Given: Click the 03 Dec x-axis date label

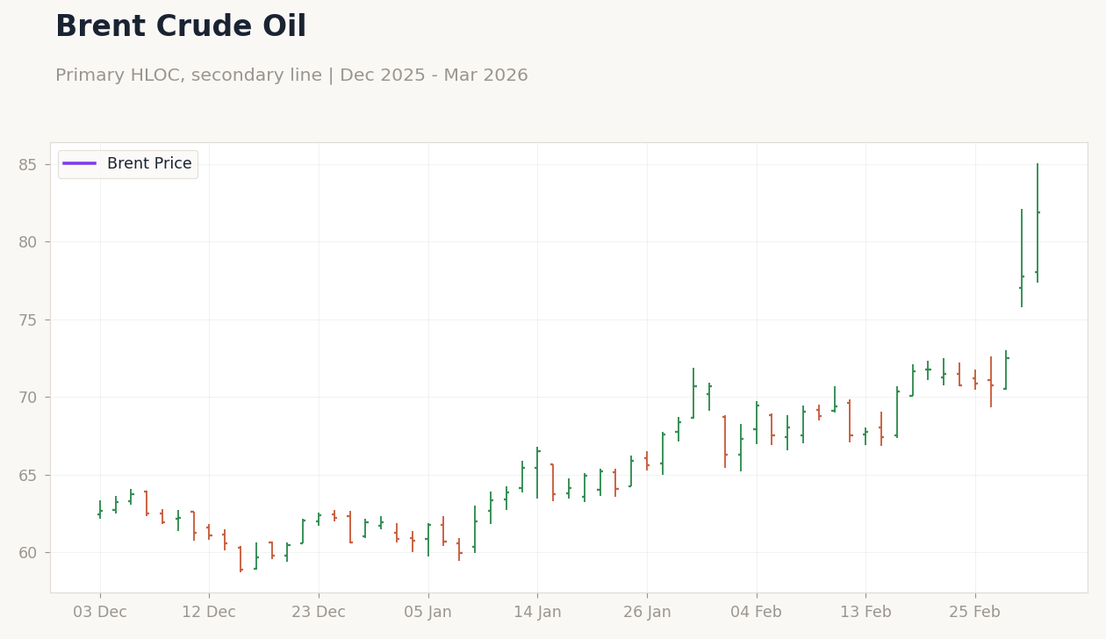Looking at the screenshot, I should [x=100, y=612].
